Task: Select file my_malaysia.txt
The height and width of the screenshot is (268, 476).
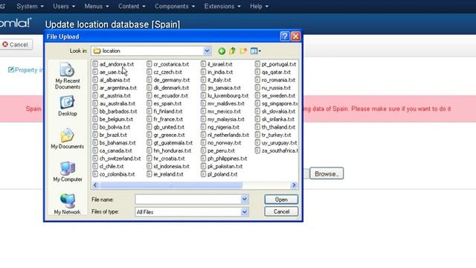Action: 222,119
